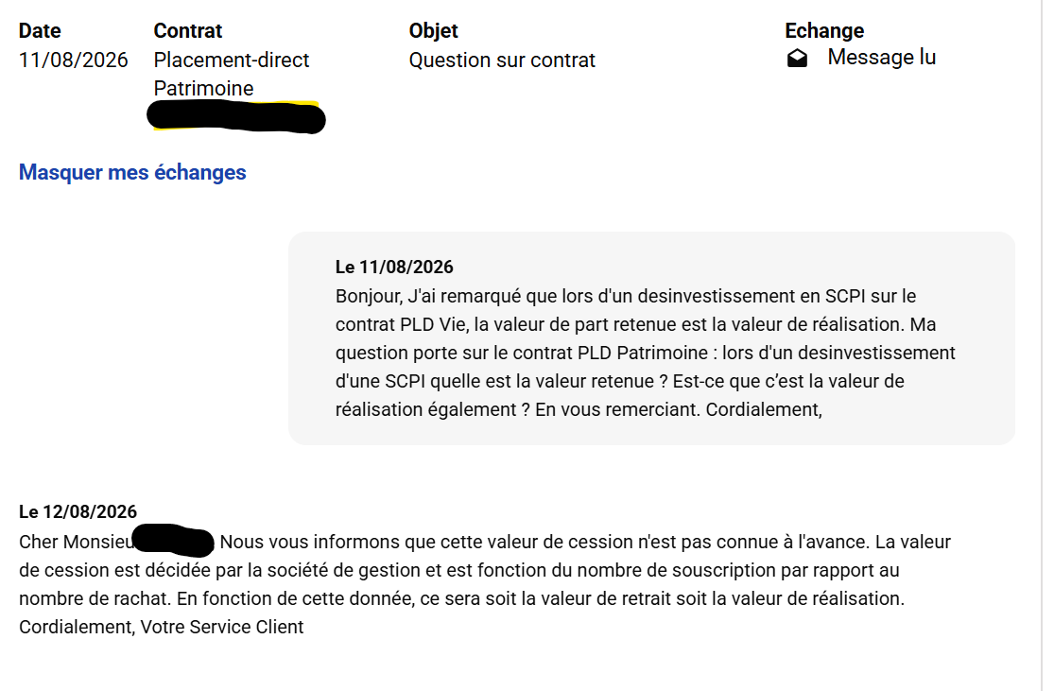1054x691 pixels.
Task: Click the Le 11/08/2026 message heading
Action: click(394, 267)
